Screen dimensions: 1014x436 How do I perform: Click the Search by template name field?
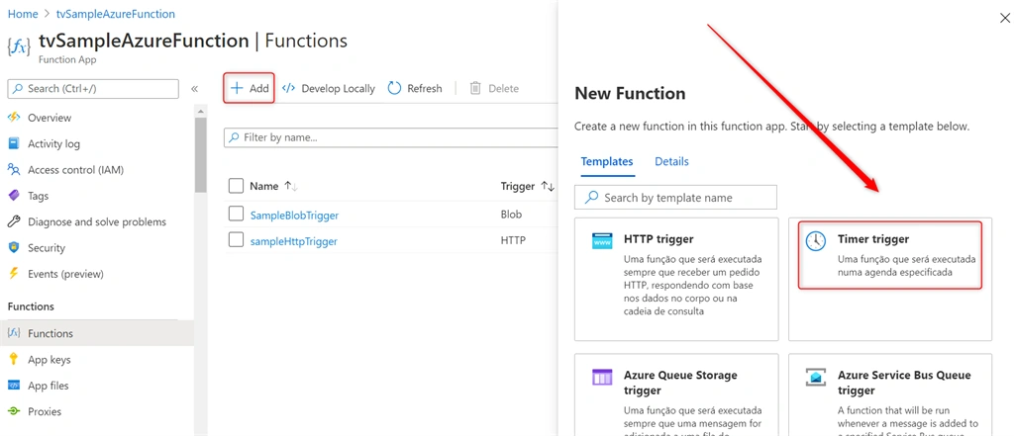pyautogui.click(x=675, y=197)
